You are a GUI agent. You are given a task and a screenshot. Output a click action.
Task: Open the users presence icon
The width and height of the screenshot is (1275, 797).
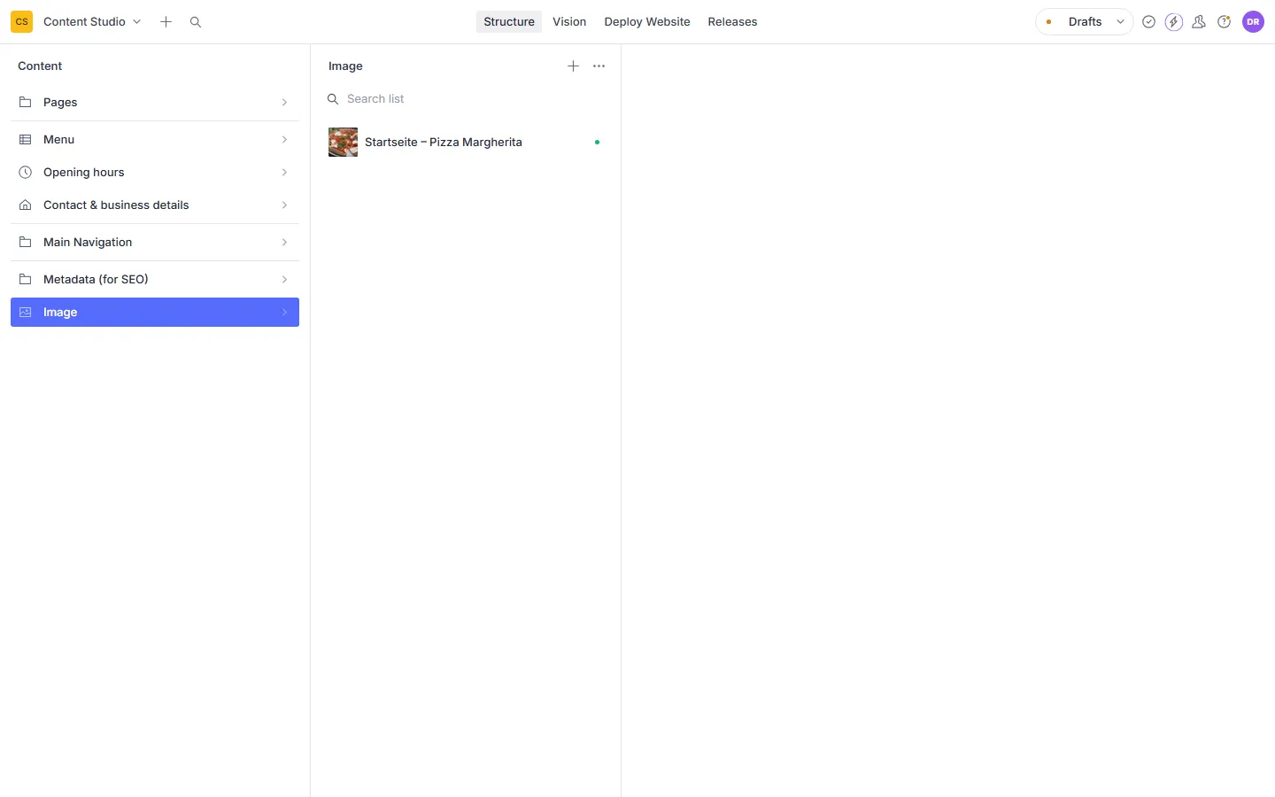coord(1199,21)
